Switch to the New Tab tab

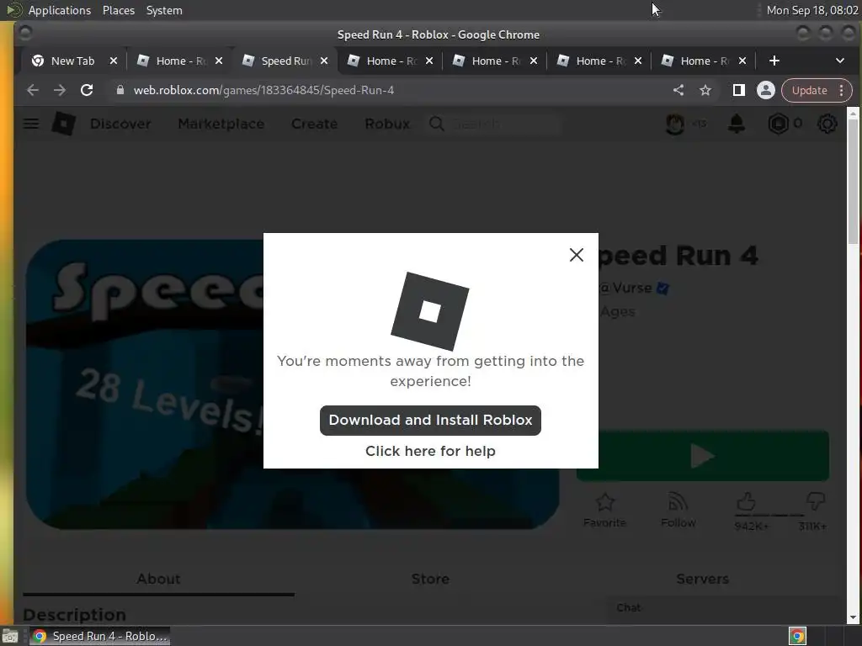73,61
